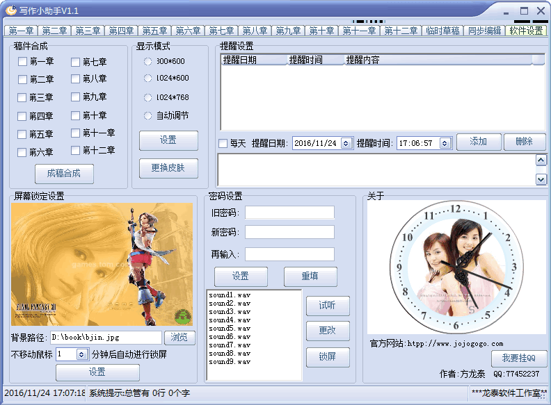The height and width of the screenshot is (405, 551).
Task: Click the 我要挂QQ button
Action: (x=519, y=358)
